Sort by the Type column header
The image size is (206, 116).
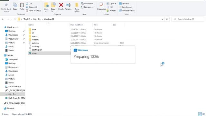(x=96, y=25)
